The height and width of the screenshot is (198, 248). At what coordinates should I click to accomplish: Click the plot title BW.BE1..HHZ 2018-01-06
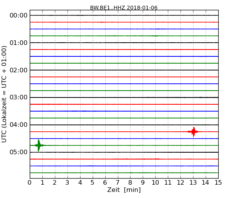(x=124, y=8)
